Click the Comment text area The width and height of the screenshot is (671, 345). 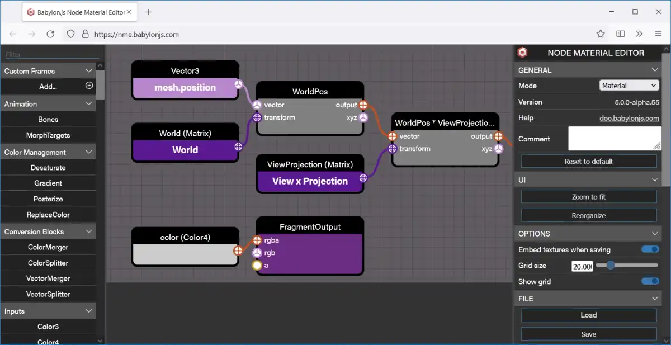pos(615,138)
